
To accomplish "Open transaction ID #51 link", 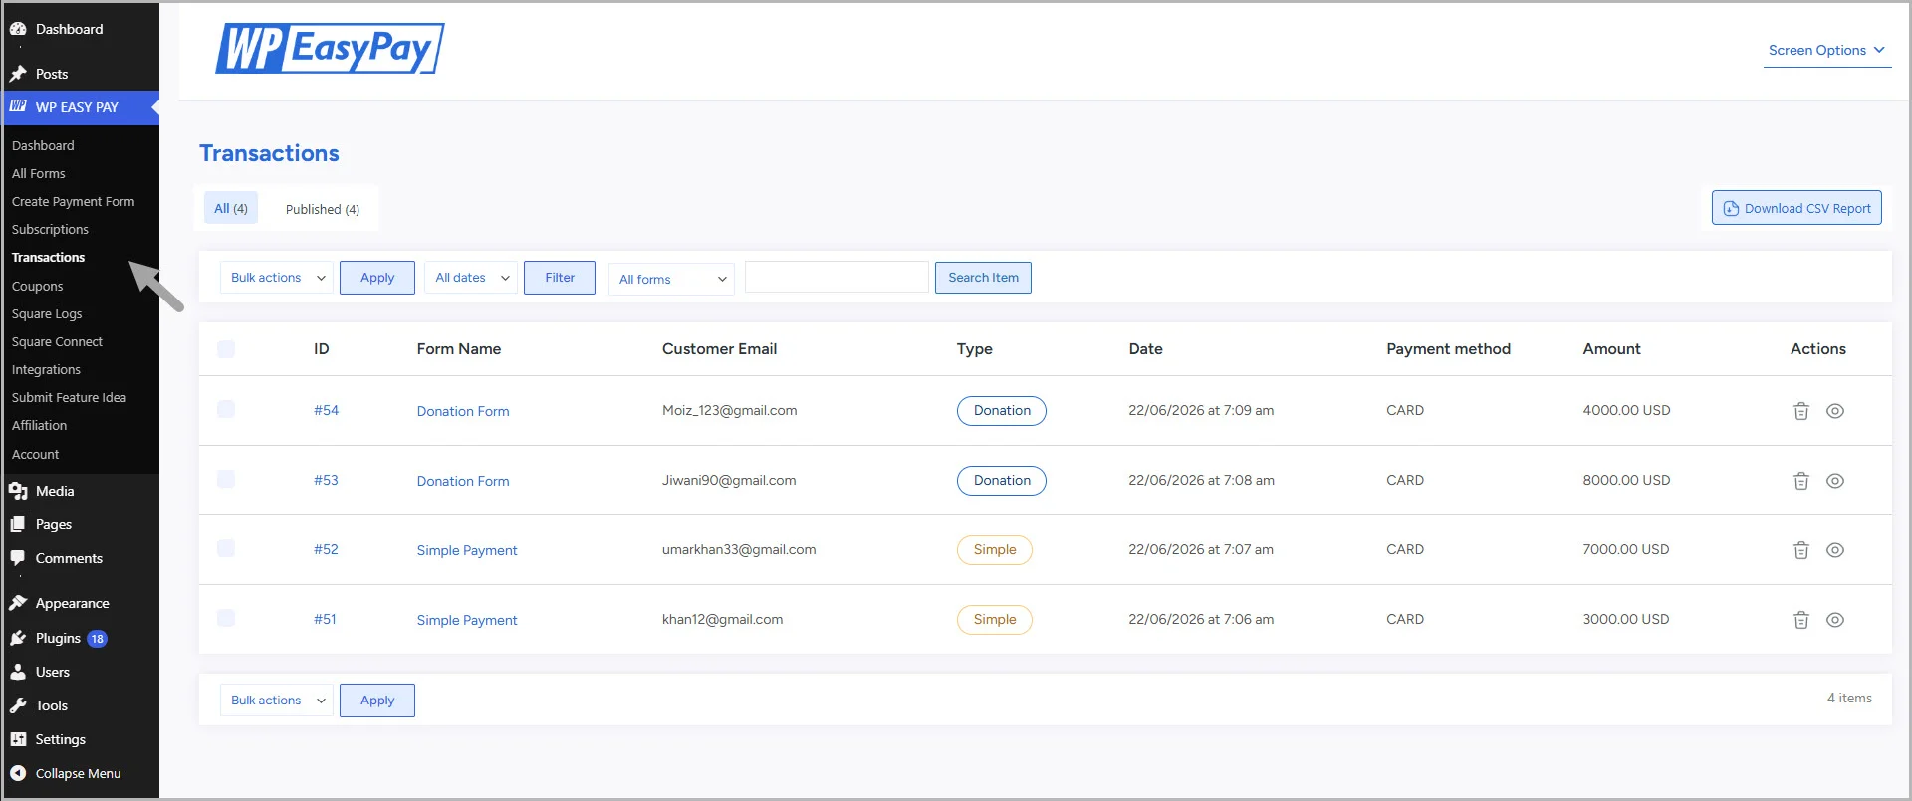I will pyautogui.click(x=325, y=619).
